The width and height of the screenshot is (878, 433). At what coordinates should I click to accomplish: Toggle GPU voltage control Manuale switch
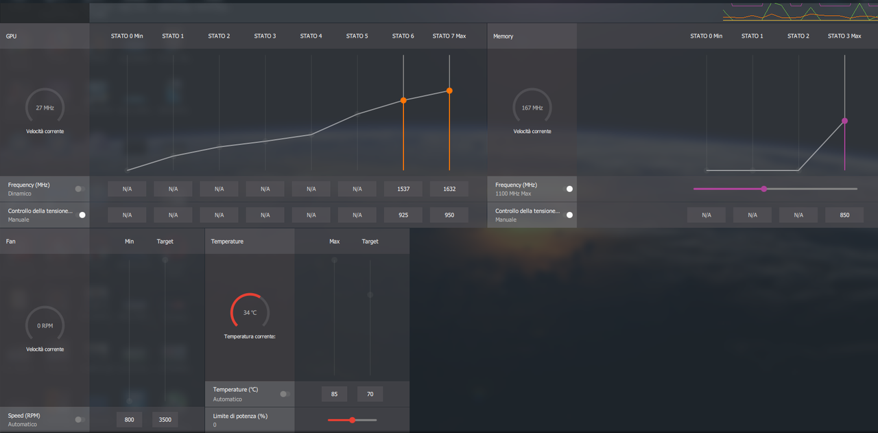coord(81,215)
